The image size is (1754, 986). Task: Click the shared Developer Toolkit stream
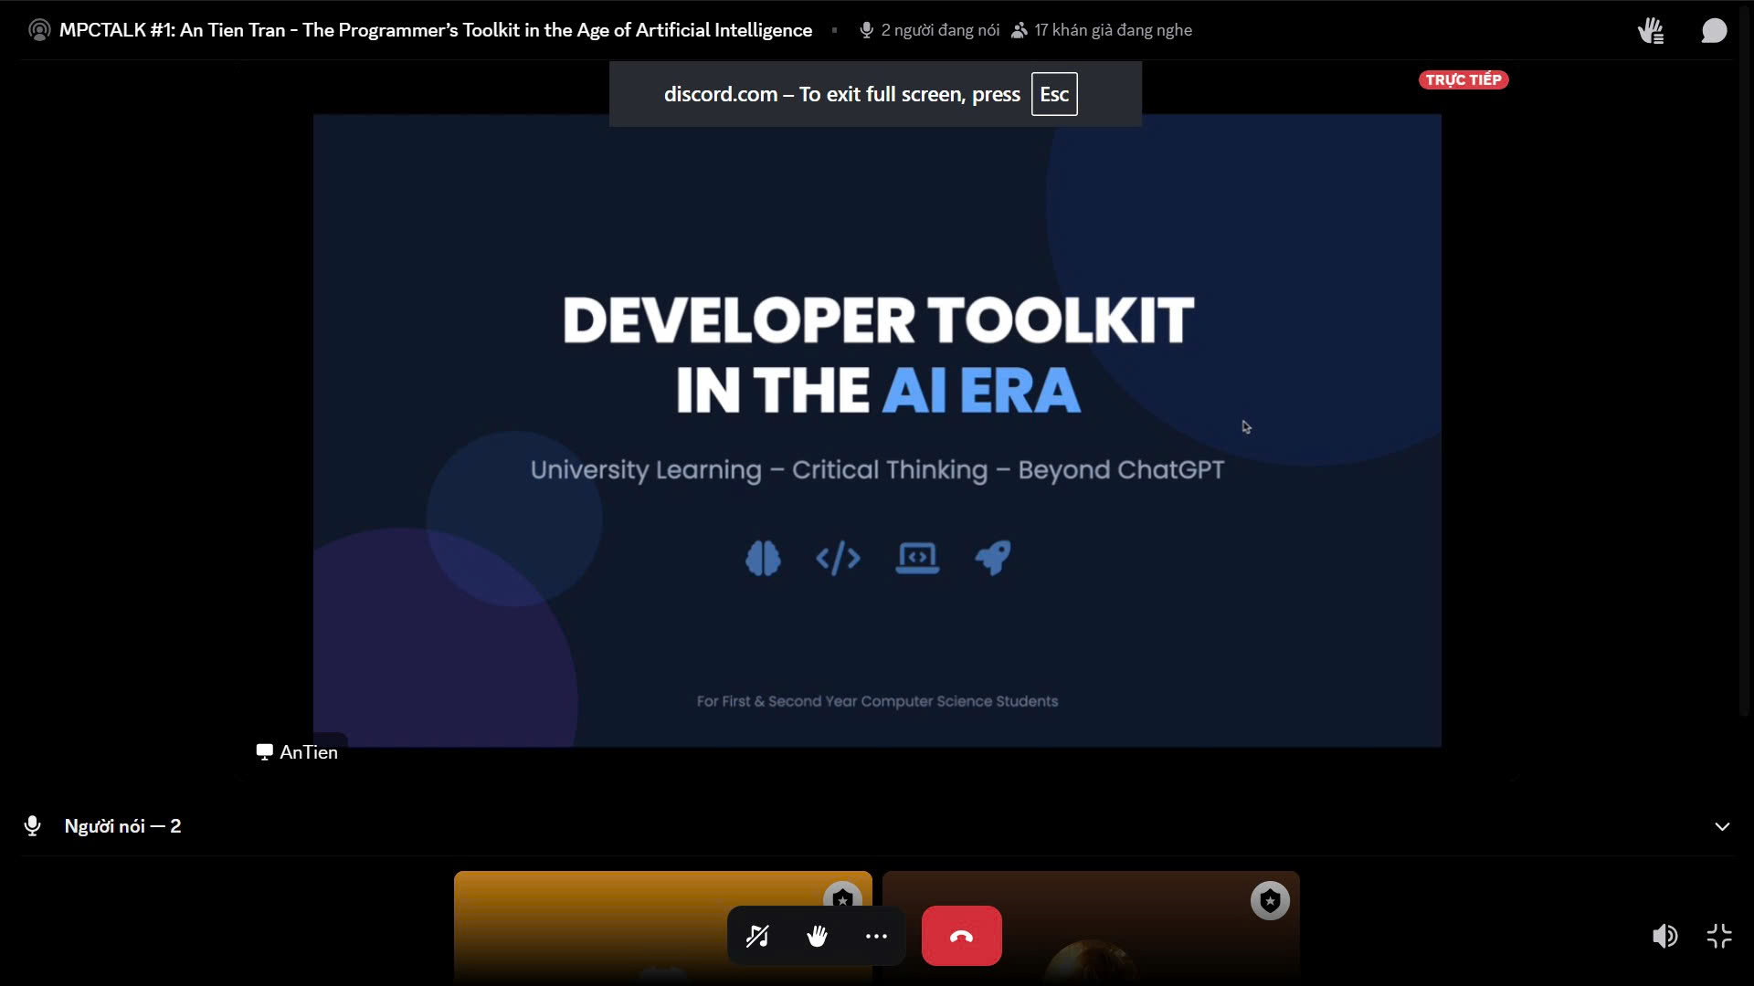tap(877, 429)
